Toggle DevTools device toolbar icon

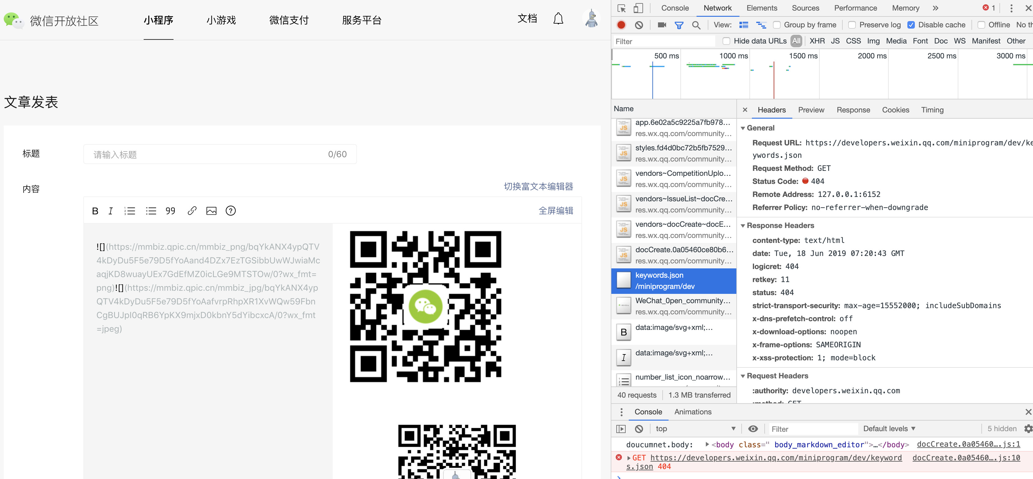[638, 8]
